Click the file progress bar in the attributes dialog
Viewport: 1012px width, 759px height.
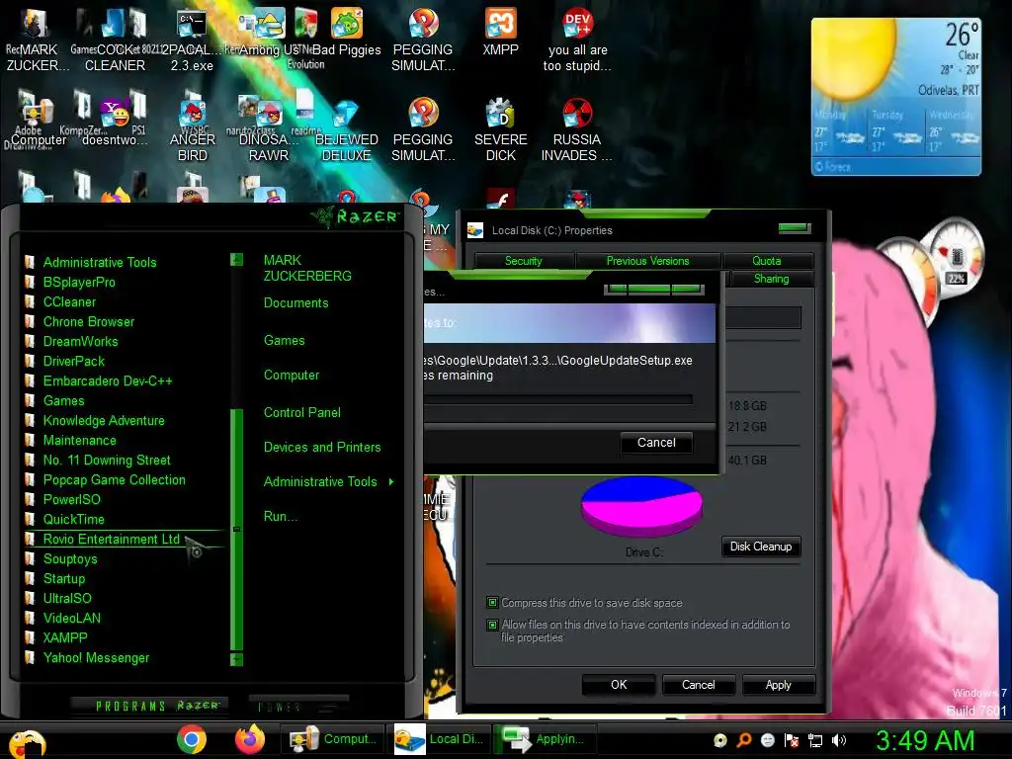[x=558, y=399]
